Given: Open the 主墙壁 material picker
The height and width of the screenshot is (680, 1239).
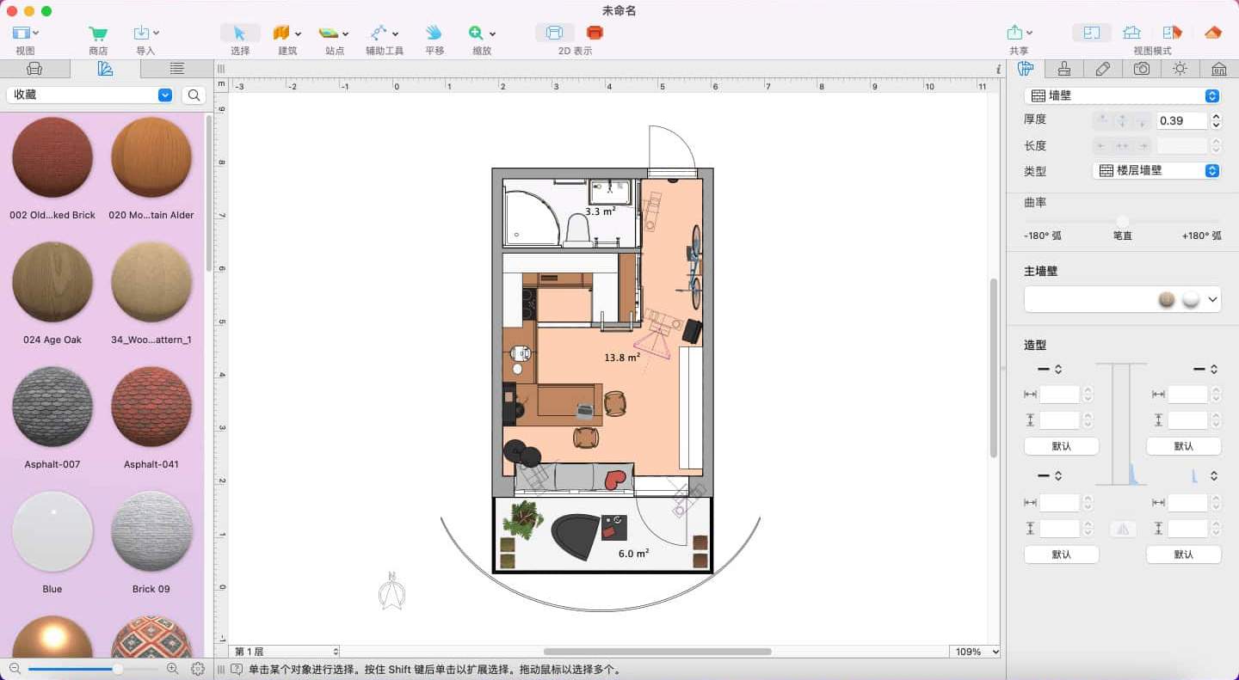Looking at the screenshot, I should point(1122,299).
